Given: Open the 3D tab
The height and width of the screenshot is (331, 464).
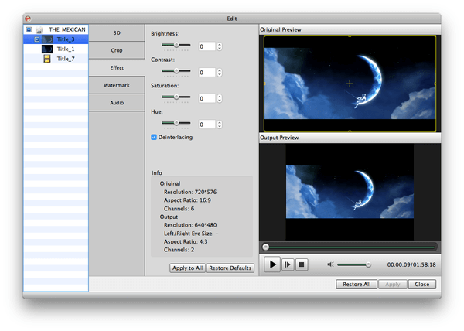Looking at the screenshot, I should [117, 32].
